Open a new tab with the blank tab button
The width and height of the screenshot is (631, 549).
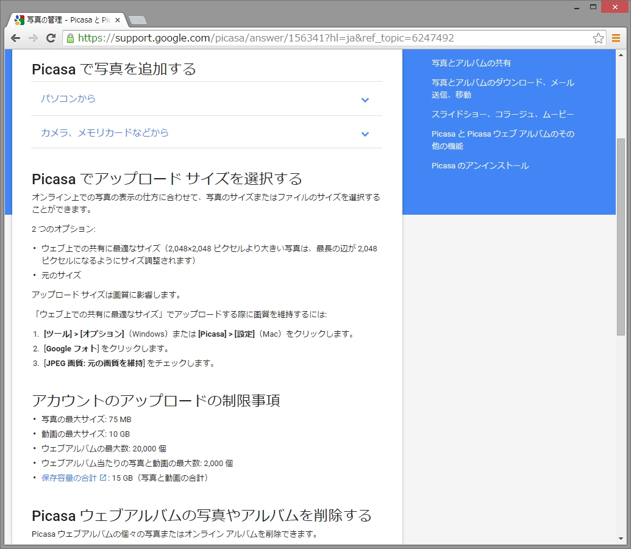coord(138,20)
